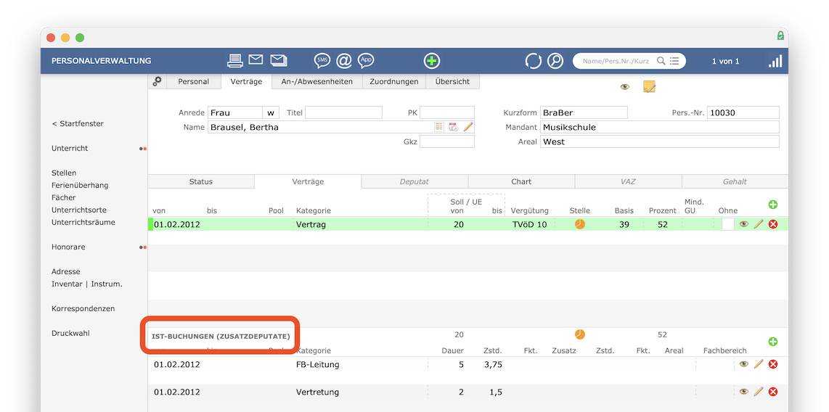The height and width of the screenshot is (412, 829).
Task: Click the Titel input field
Action: pos(343,112)
